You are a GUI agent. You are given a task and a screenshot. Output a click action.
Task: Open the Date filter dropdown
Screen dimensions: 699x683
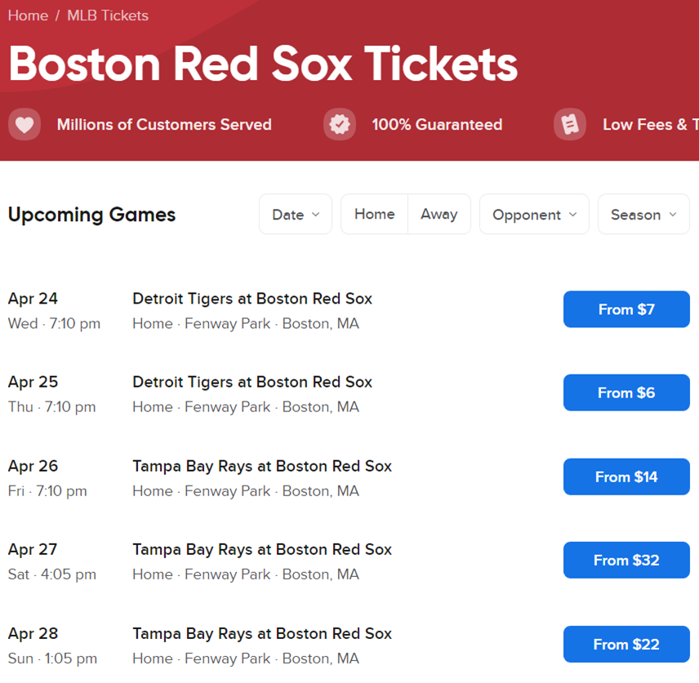click(x=296, y=215)
